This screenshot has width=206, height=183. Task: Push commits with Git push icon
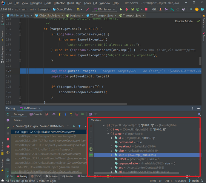[172, 9]
